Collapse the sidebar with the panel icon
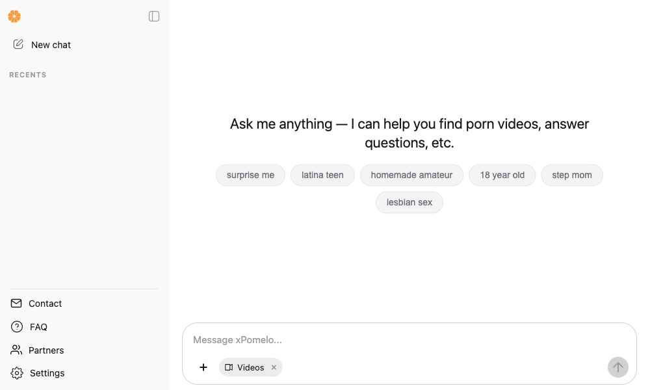 tap(154, 16)
